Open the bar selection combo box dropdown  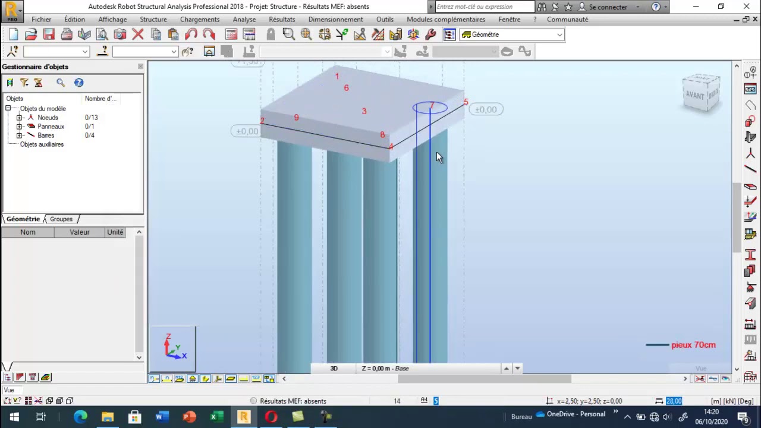click(x=174, y=52)
